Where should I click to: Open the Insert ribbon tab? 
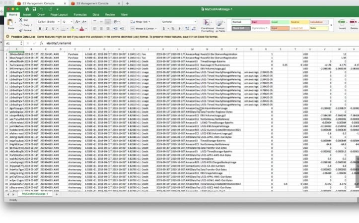[x=27, y=15]
